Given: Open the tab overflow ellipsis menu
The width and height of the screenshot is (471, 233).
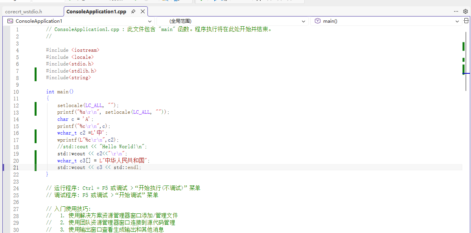Looking at the screenshot, I should 456,11.
